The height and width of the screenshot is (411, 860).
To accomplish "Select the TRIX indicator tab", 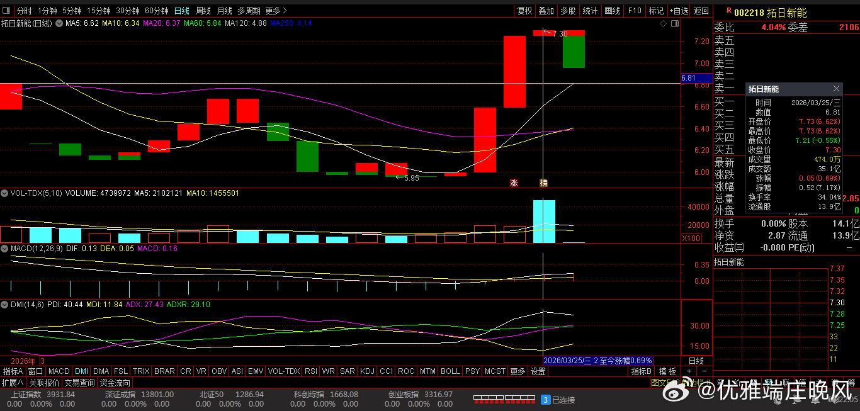I will (141, 371).
